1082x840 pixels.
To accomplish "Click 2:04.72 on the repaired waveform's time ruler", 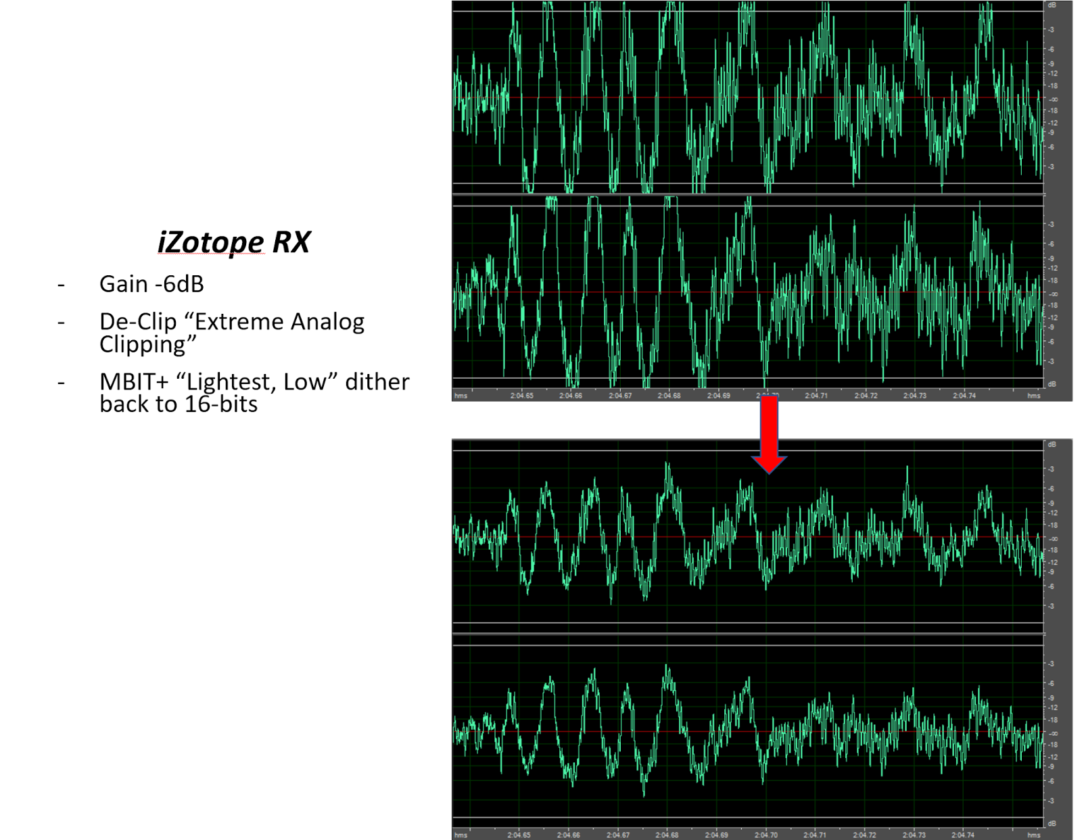I will 865,835.
